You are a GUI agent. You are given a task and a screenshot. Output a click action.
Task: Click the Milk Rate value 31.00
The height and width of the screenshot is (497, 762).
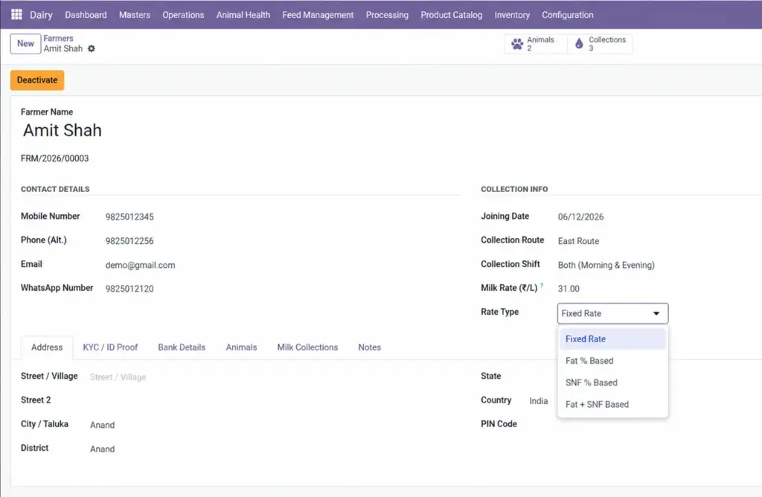pos(569,289)
